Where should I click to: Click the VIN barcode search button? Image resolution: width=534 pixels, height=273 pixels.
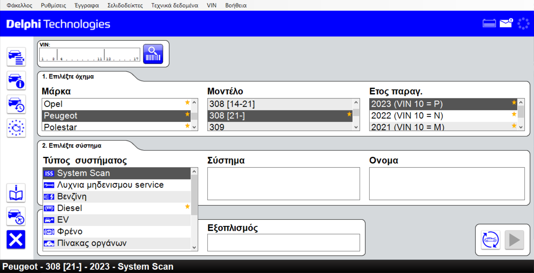(153, 54)
